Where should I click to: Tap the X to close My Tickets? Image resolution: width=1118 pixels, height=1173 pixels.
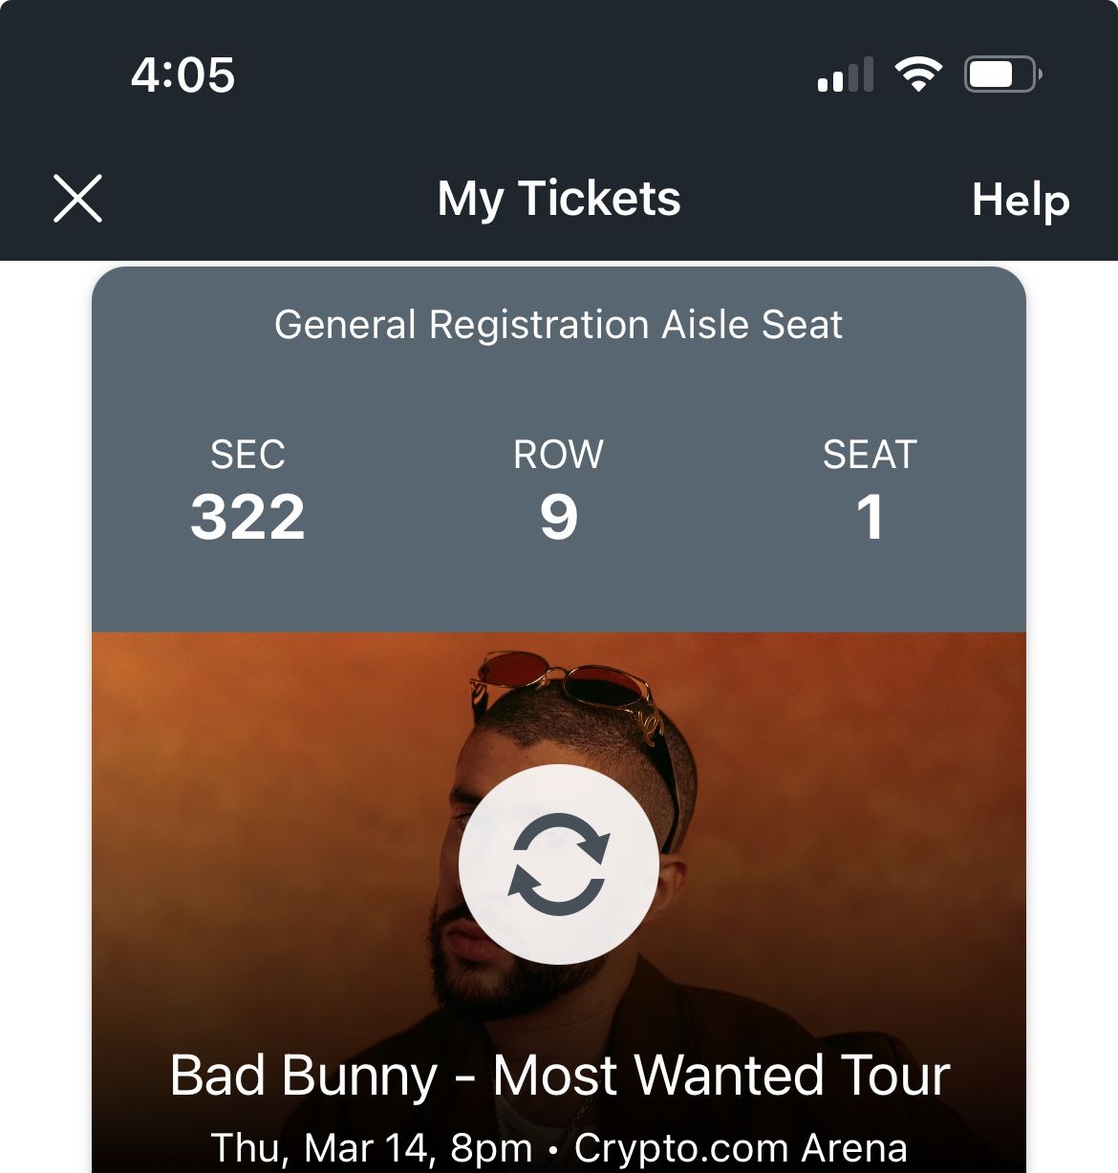tap(76, 198)
